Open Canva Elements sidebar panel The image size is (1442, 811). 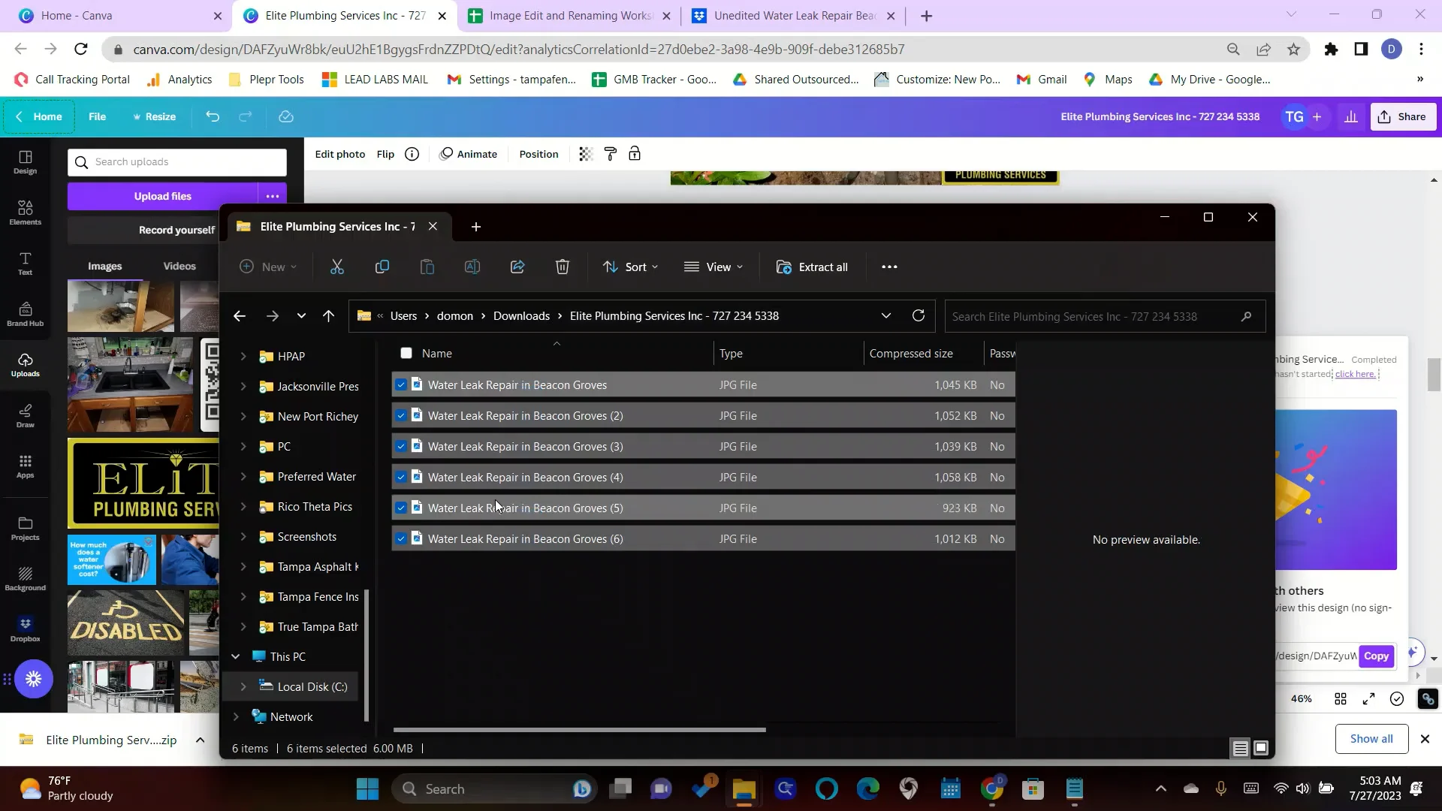26,213
